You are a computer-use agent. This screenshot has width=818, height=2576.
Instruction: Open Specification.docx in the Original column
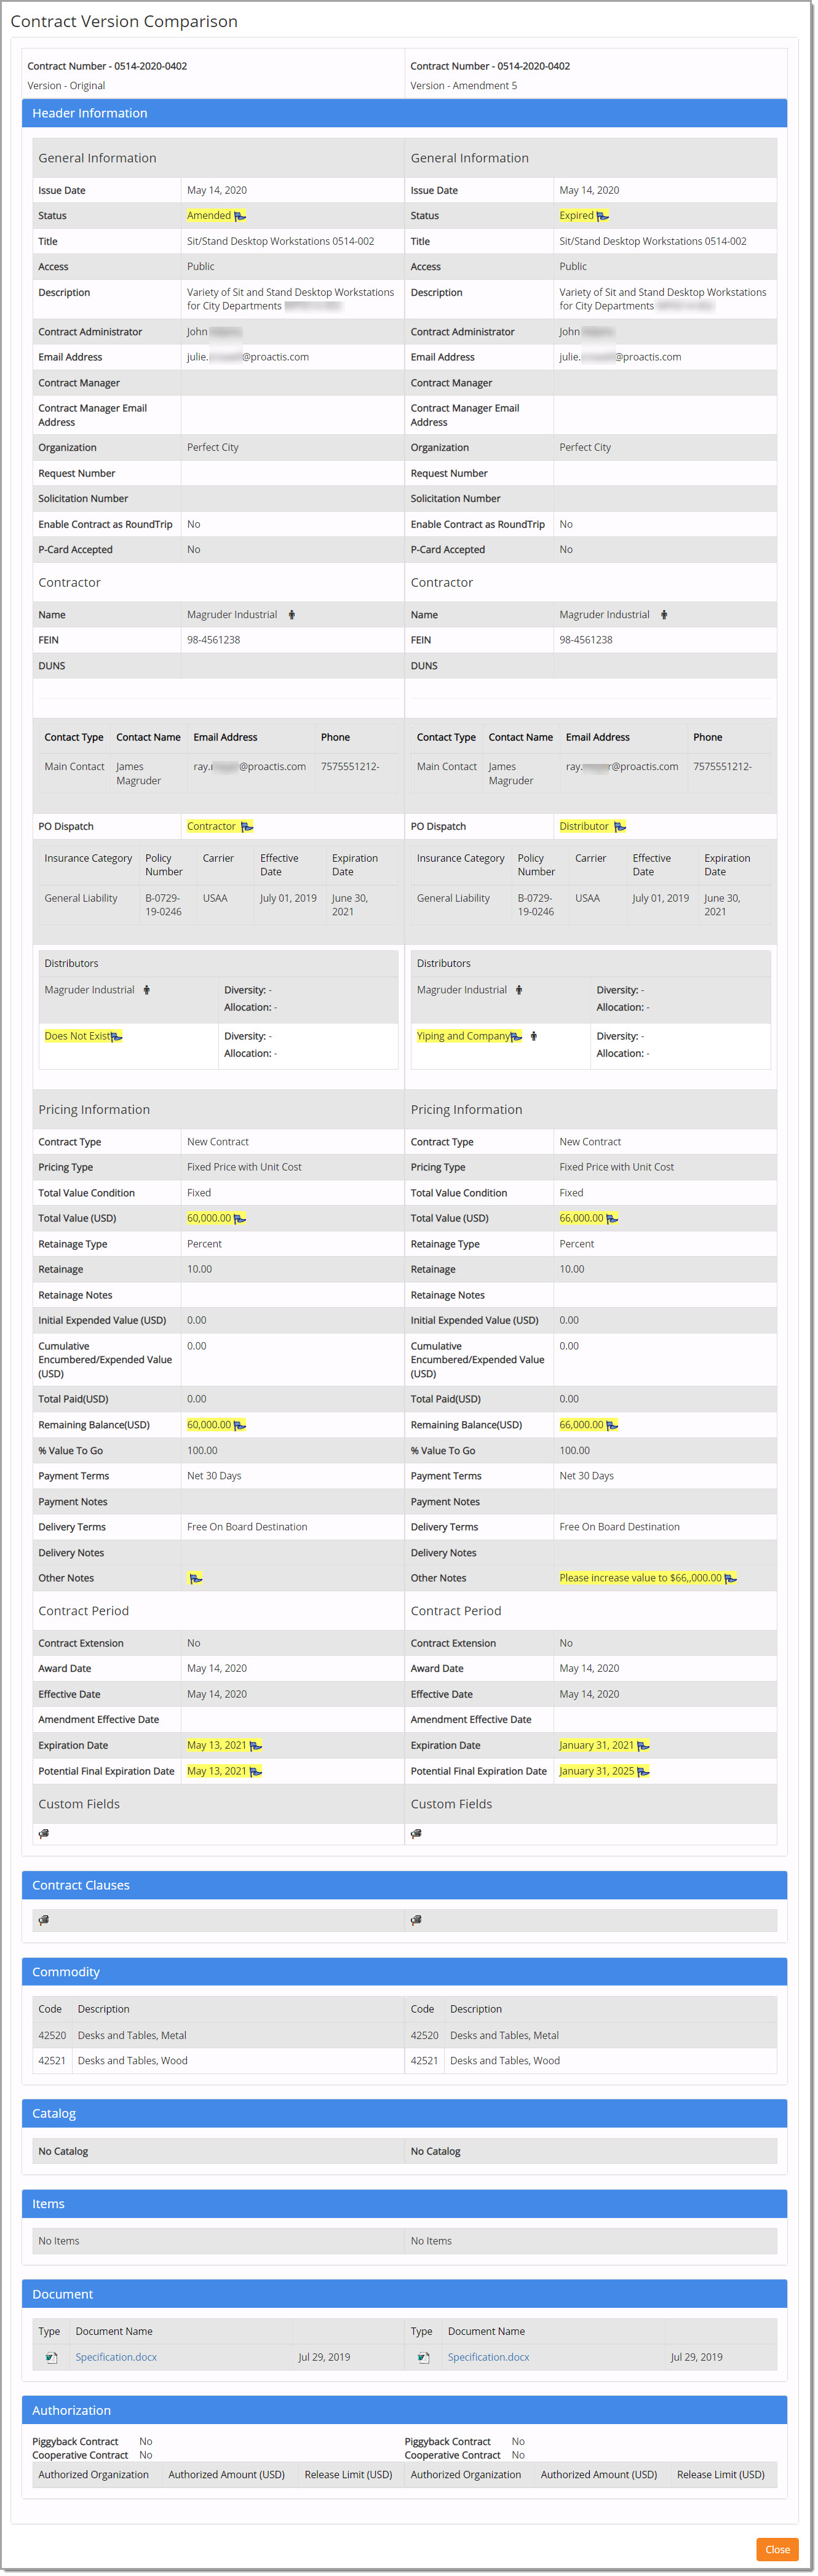coord(116,2358)
